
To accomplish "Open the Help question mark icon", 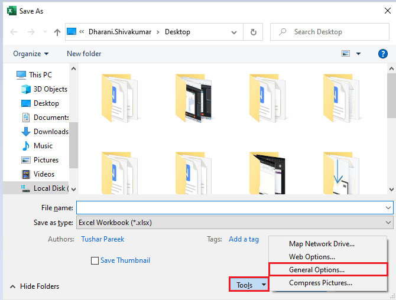I will pos(382,54).
